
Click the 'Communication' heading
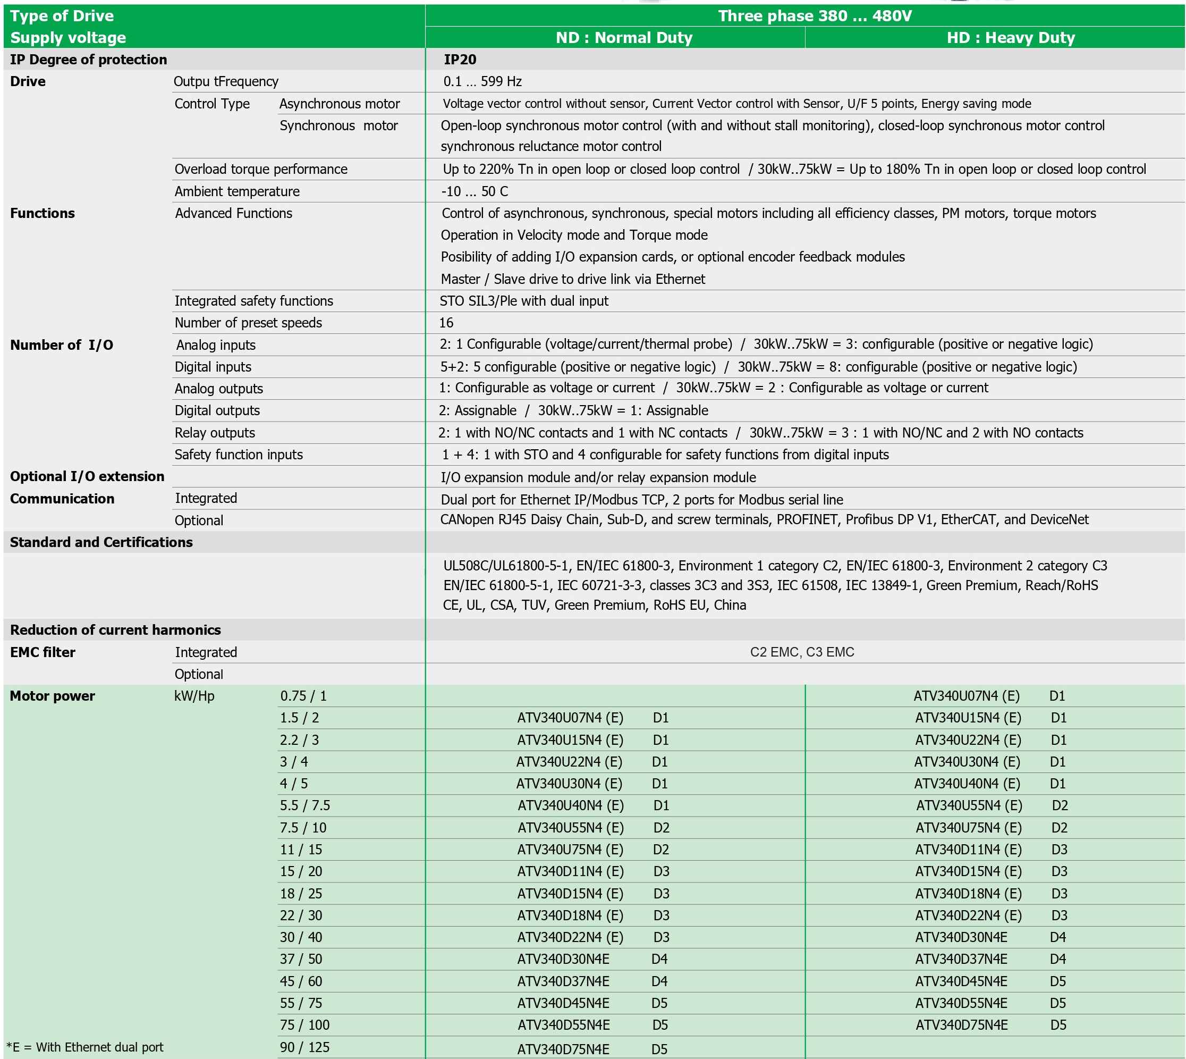click(62, 499)
